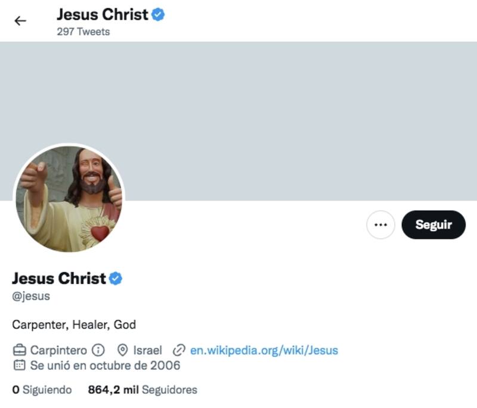Click the info icon after Carpintero
477x408 pixels.
(98, 350)
